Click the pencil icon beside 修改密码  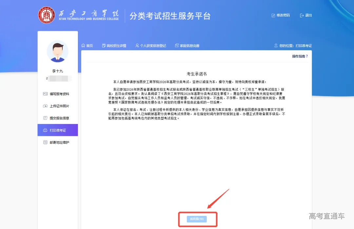click(273, 15)
